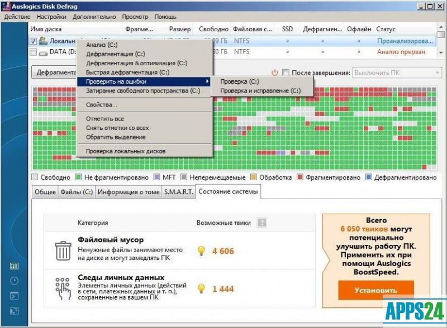Uncheck the local disk C: checkbox

34,41
